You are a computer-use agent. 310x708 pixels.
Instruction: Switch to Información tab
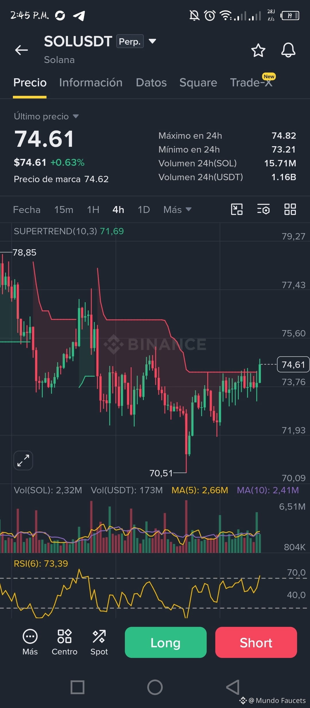click(x=91, y=83)
